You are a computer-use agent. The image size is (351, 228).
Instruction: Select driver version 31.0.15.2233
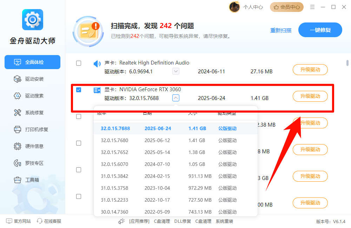(175, 200)
